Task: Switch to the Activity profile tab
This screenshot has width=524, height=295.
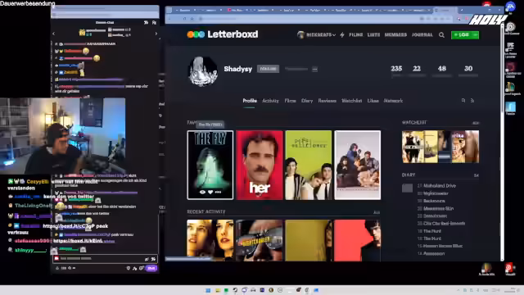Action: (x=270, y=101)
